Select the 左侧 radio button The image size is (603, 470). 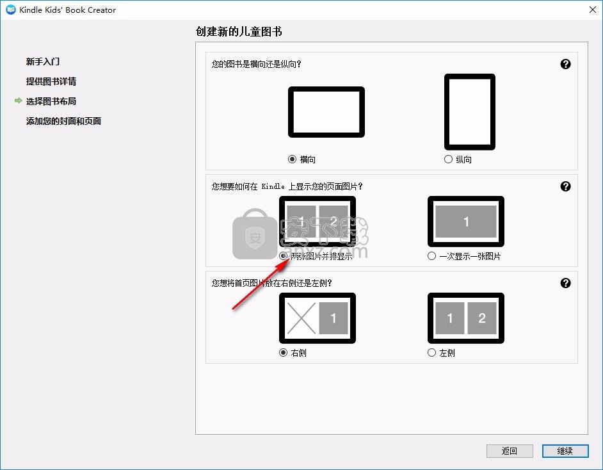click(x=431, y=353)
